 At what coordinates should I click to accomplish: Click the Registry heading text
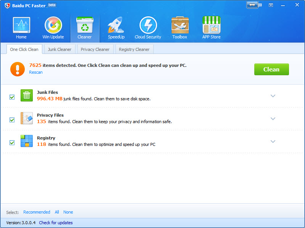click(46, 138)
